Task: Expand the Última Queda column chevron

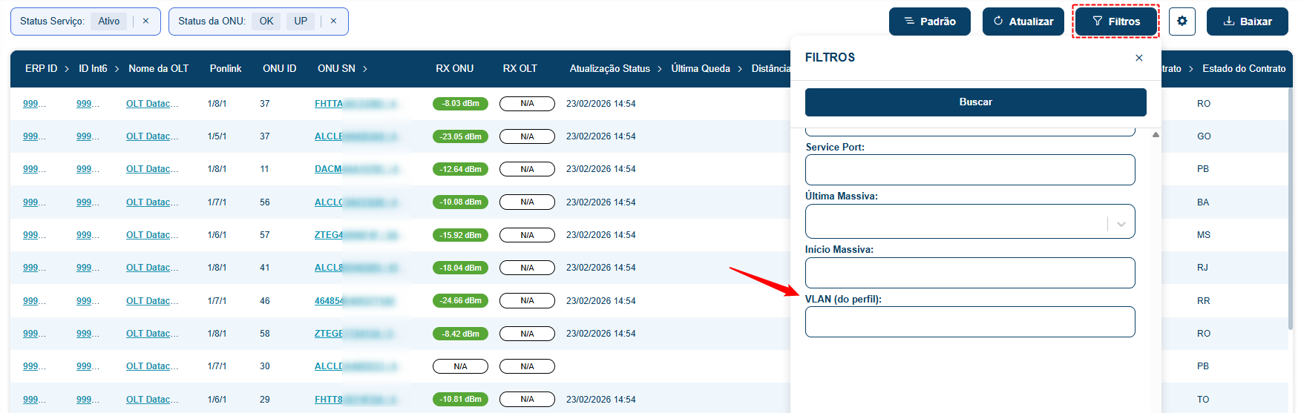Action: tap(740, 69)
